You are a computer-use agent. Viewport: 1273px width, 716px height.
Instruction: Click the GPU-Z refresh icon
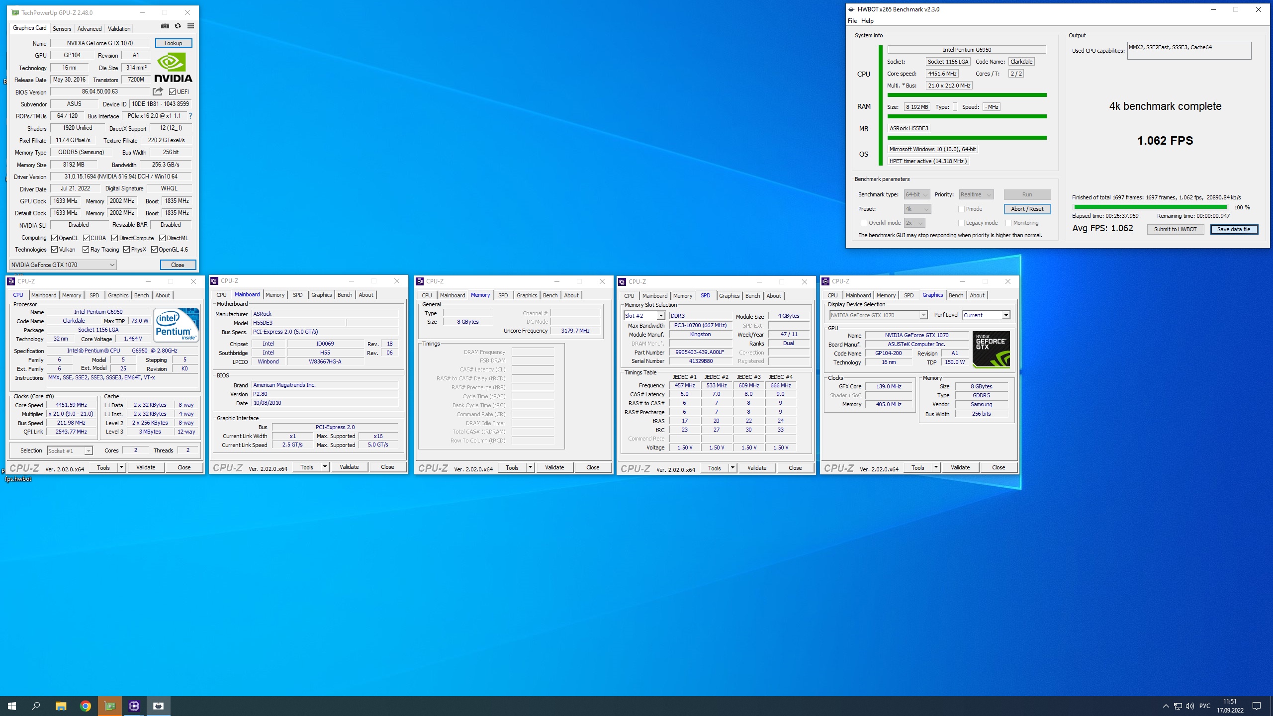tap(178, 26)
